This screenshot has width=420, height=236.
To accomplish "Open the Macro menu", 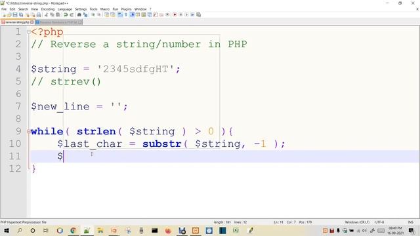I will coord(105,9).
